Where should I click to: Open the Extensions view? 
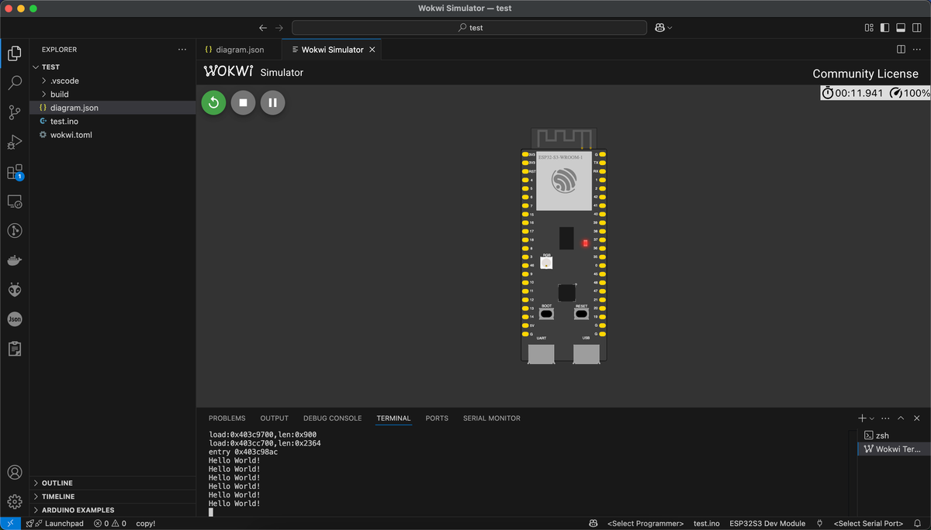click(x=15, y=172)
